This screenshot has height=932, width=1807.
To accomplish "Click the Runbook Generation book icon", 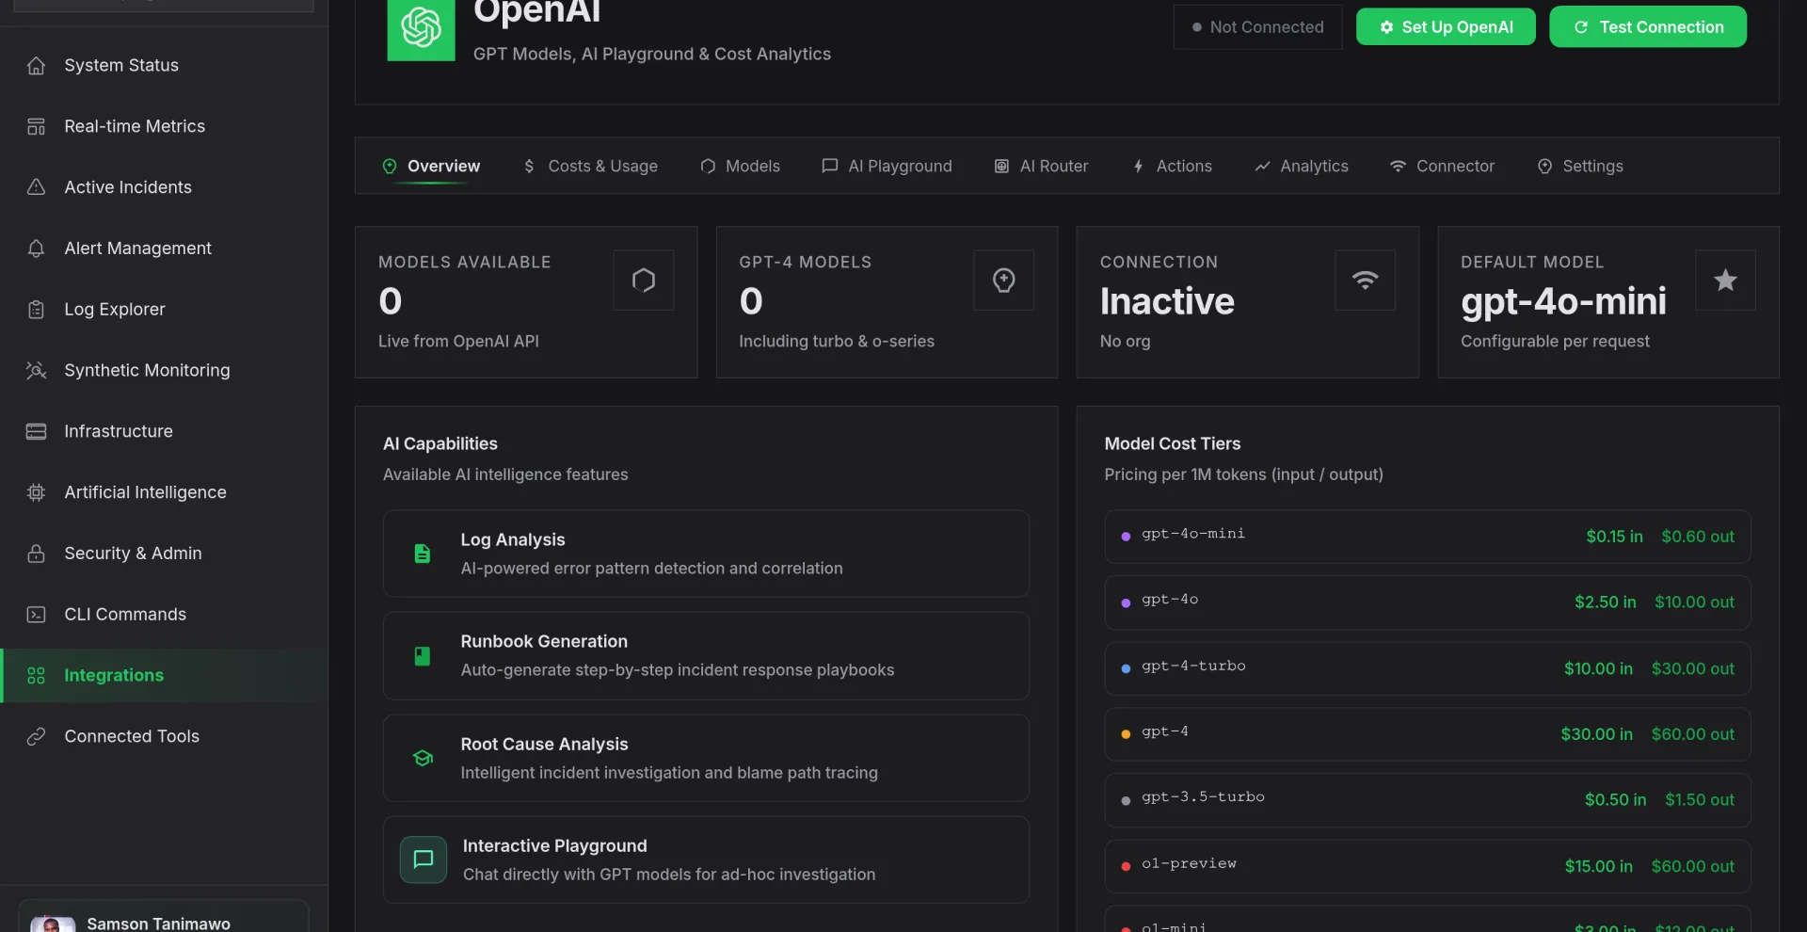I will 423,656.
